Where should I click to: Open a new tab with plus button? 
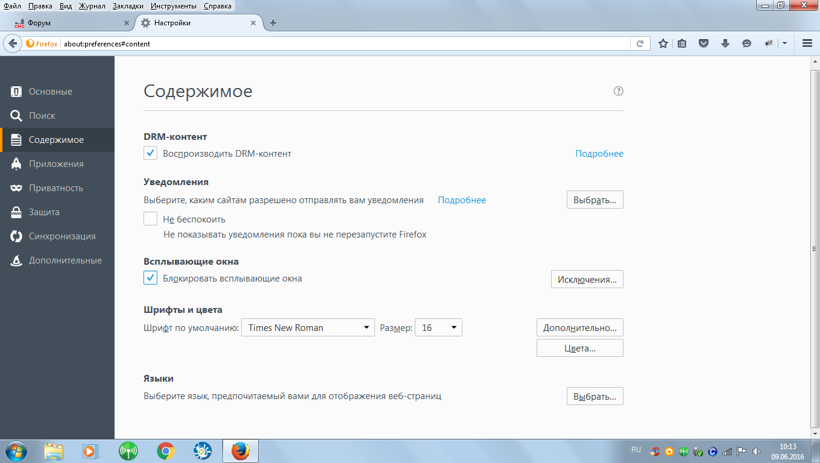click(273, 23)
